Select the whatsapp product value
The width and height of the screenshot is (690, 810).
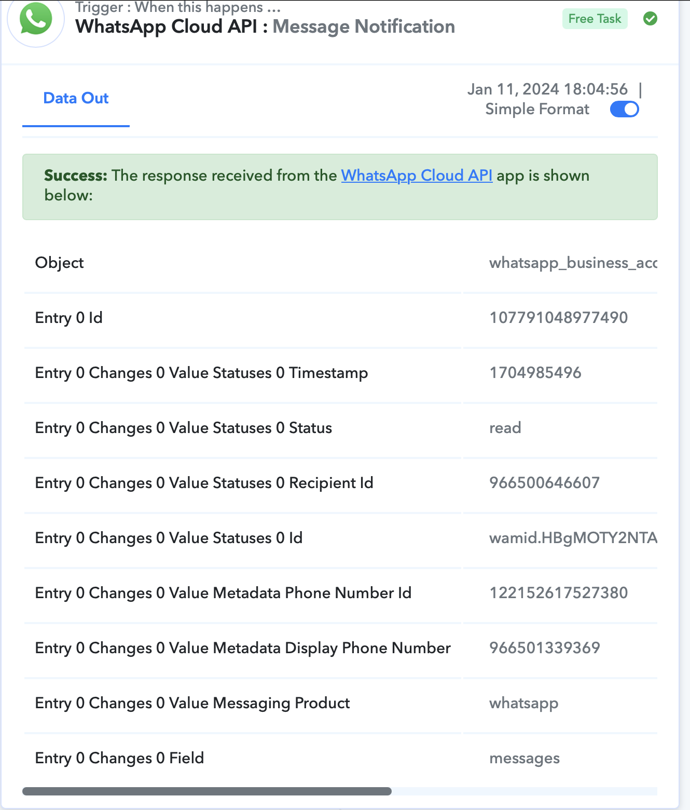524,704
